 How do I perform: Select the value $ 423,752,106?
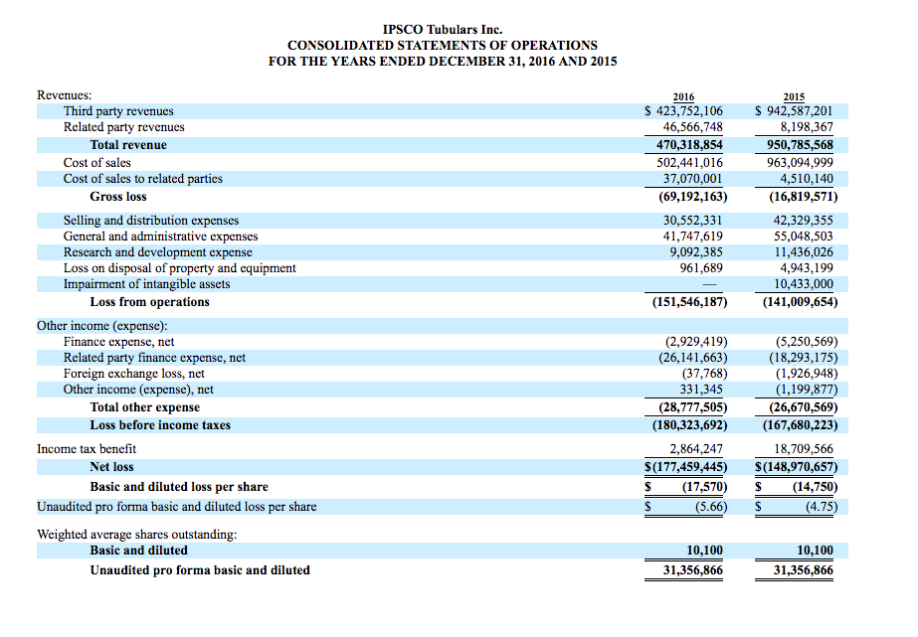(x=684, y=111)
